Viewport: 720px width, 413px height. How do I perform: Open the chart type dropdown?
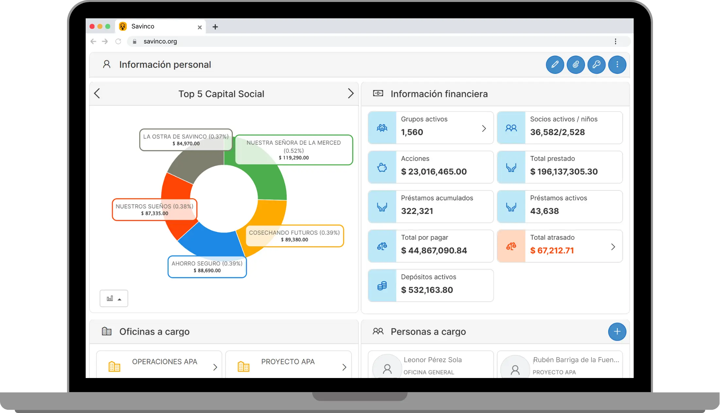[x=114, y=299]
